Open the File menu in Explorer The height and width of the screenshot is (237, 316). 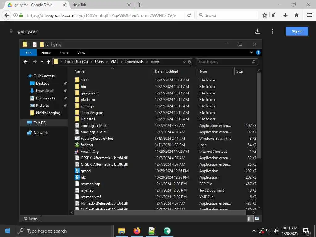coord(28,53)
